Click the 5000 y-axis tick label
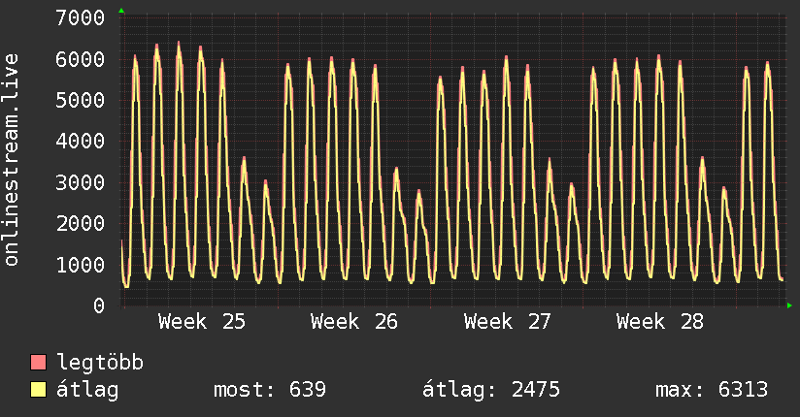Screen dimensions: 800x417 [81, 100]
